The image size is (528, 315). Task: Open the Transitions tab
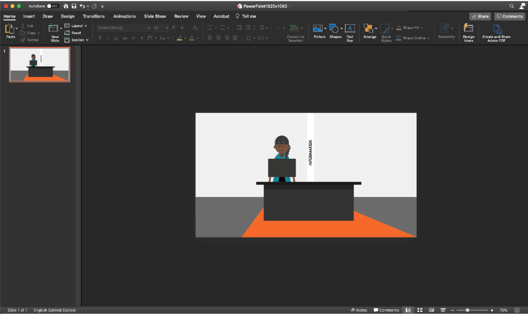pos(93,16)
